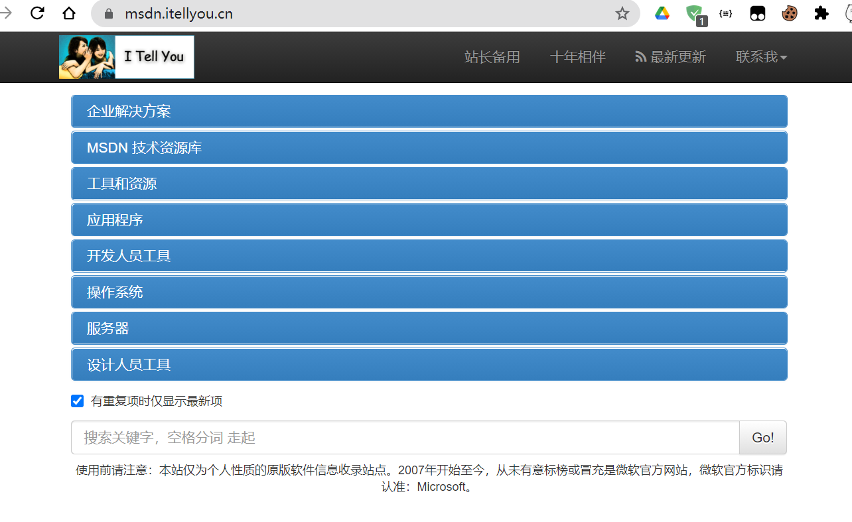Image resolution: width=852 pixels, height=522 pixels.
Task: View site security via the lock icon
Action: (x=109, y=13)
